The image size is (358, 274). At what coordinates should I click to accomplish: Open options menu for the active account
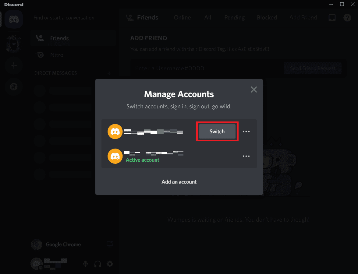[246, 156]
